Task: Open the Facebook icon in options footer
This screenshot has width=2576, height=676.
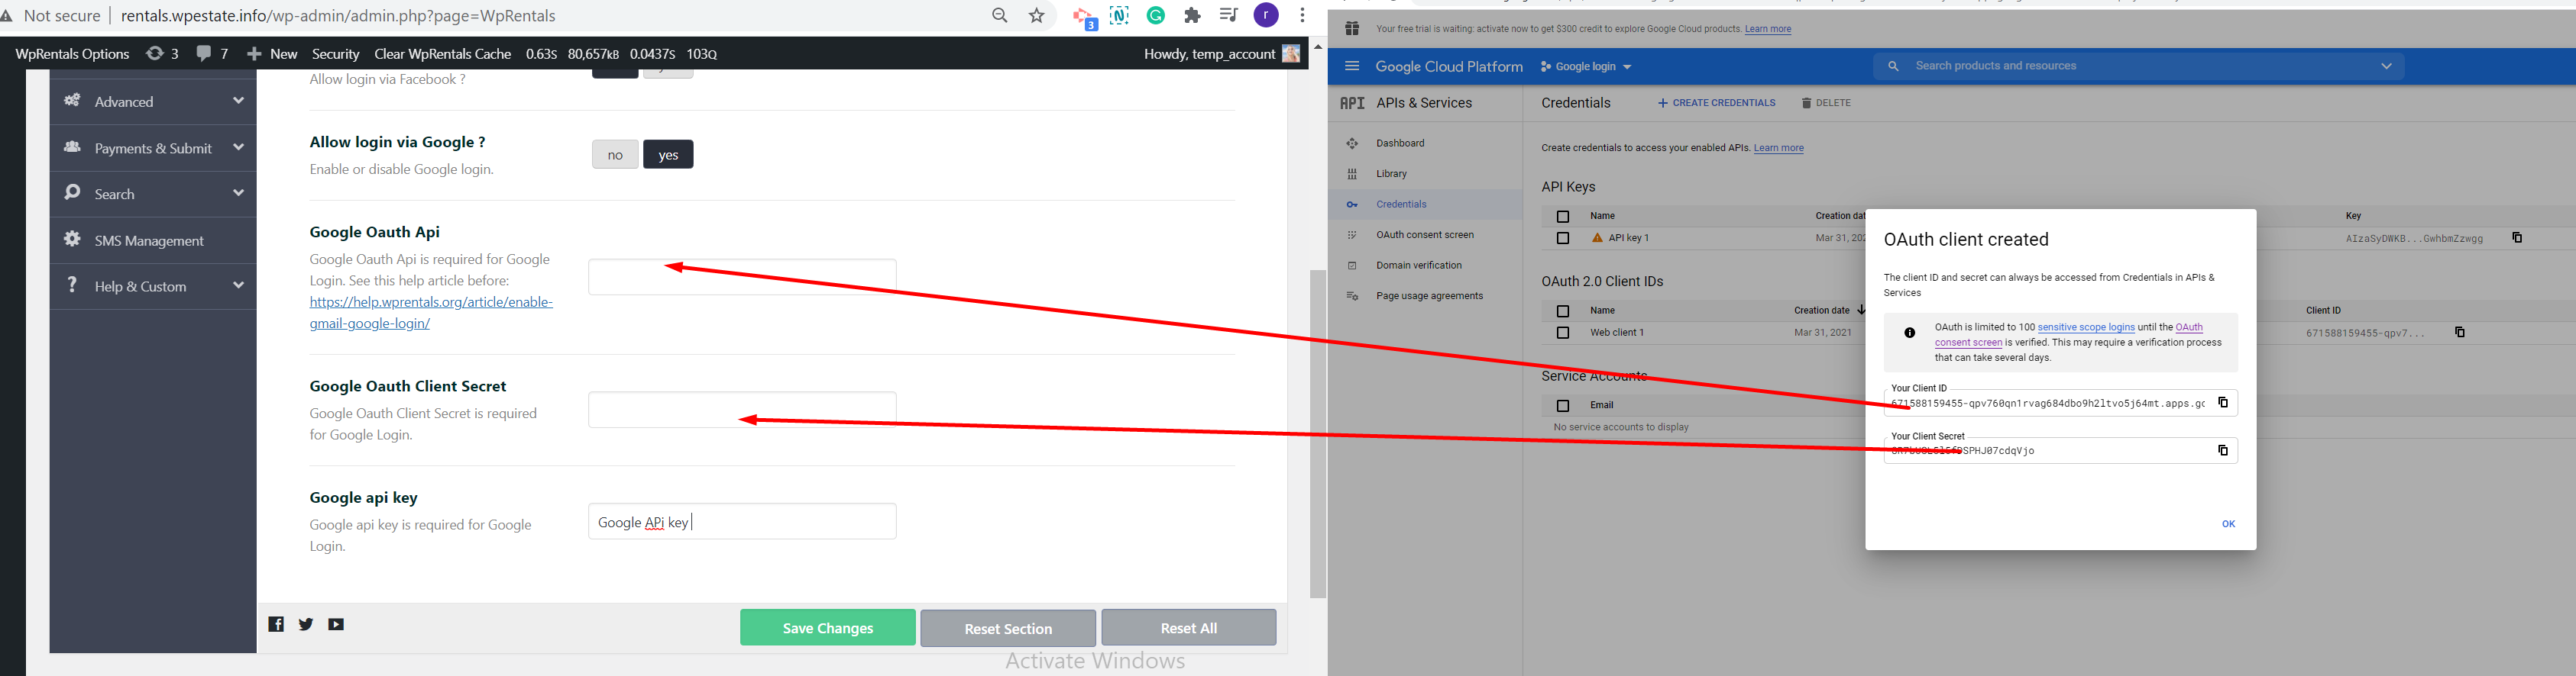Action: [276, 624]
